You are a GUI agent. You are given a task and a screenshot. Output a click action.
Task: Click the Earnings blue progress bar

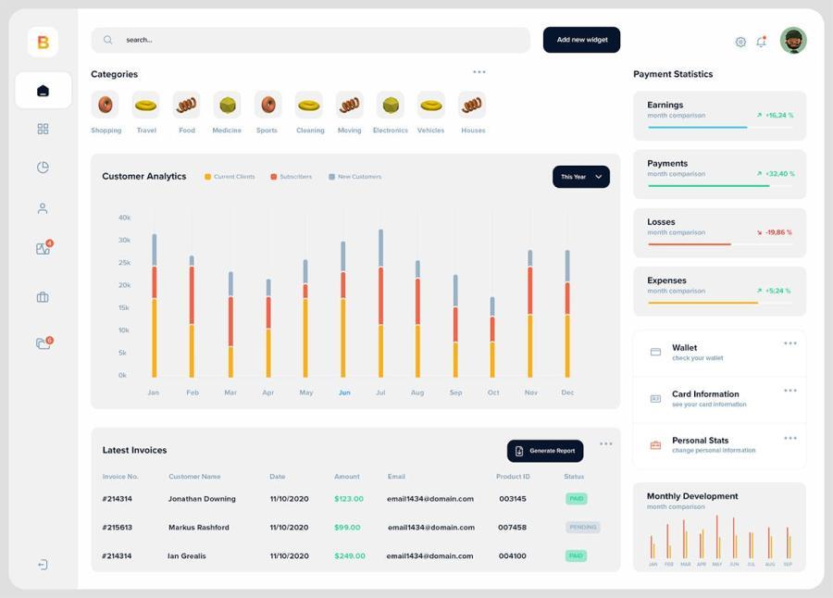(x=698, y=127)
